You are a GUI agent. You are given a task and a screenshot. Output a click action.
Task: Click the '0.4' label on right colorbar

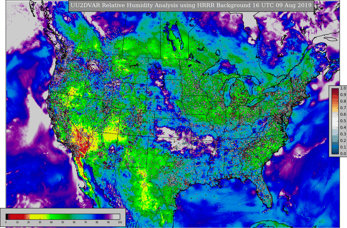(x=343, y=128)
